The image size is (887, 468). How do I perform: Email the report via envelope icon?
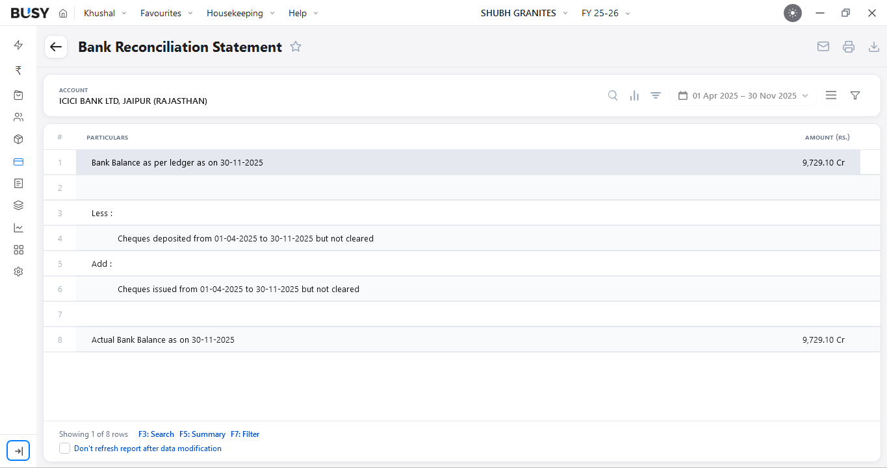pyautogui.click(x=823, y=47)
